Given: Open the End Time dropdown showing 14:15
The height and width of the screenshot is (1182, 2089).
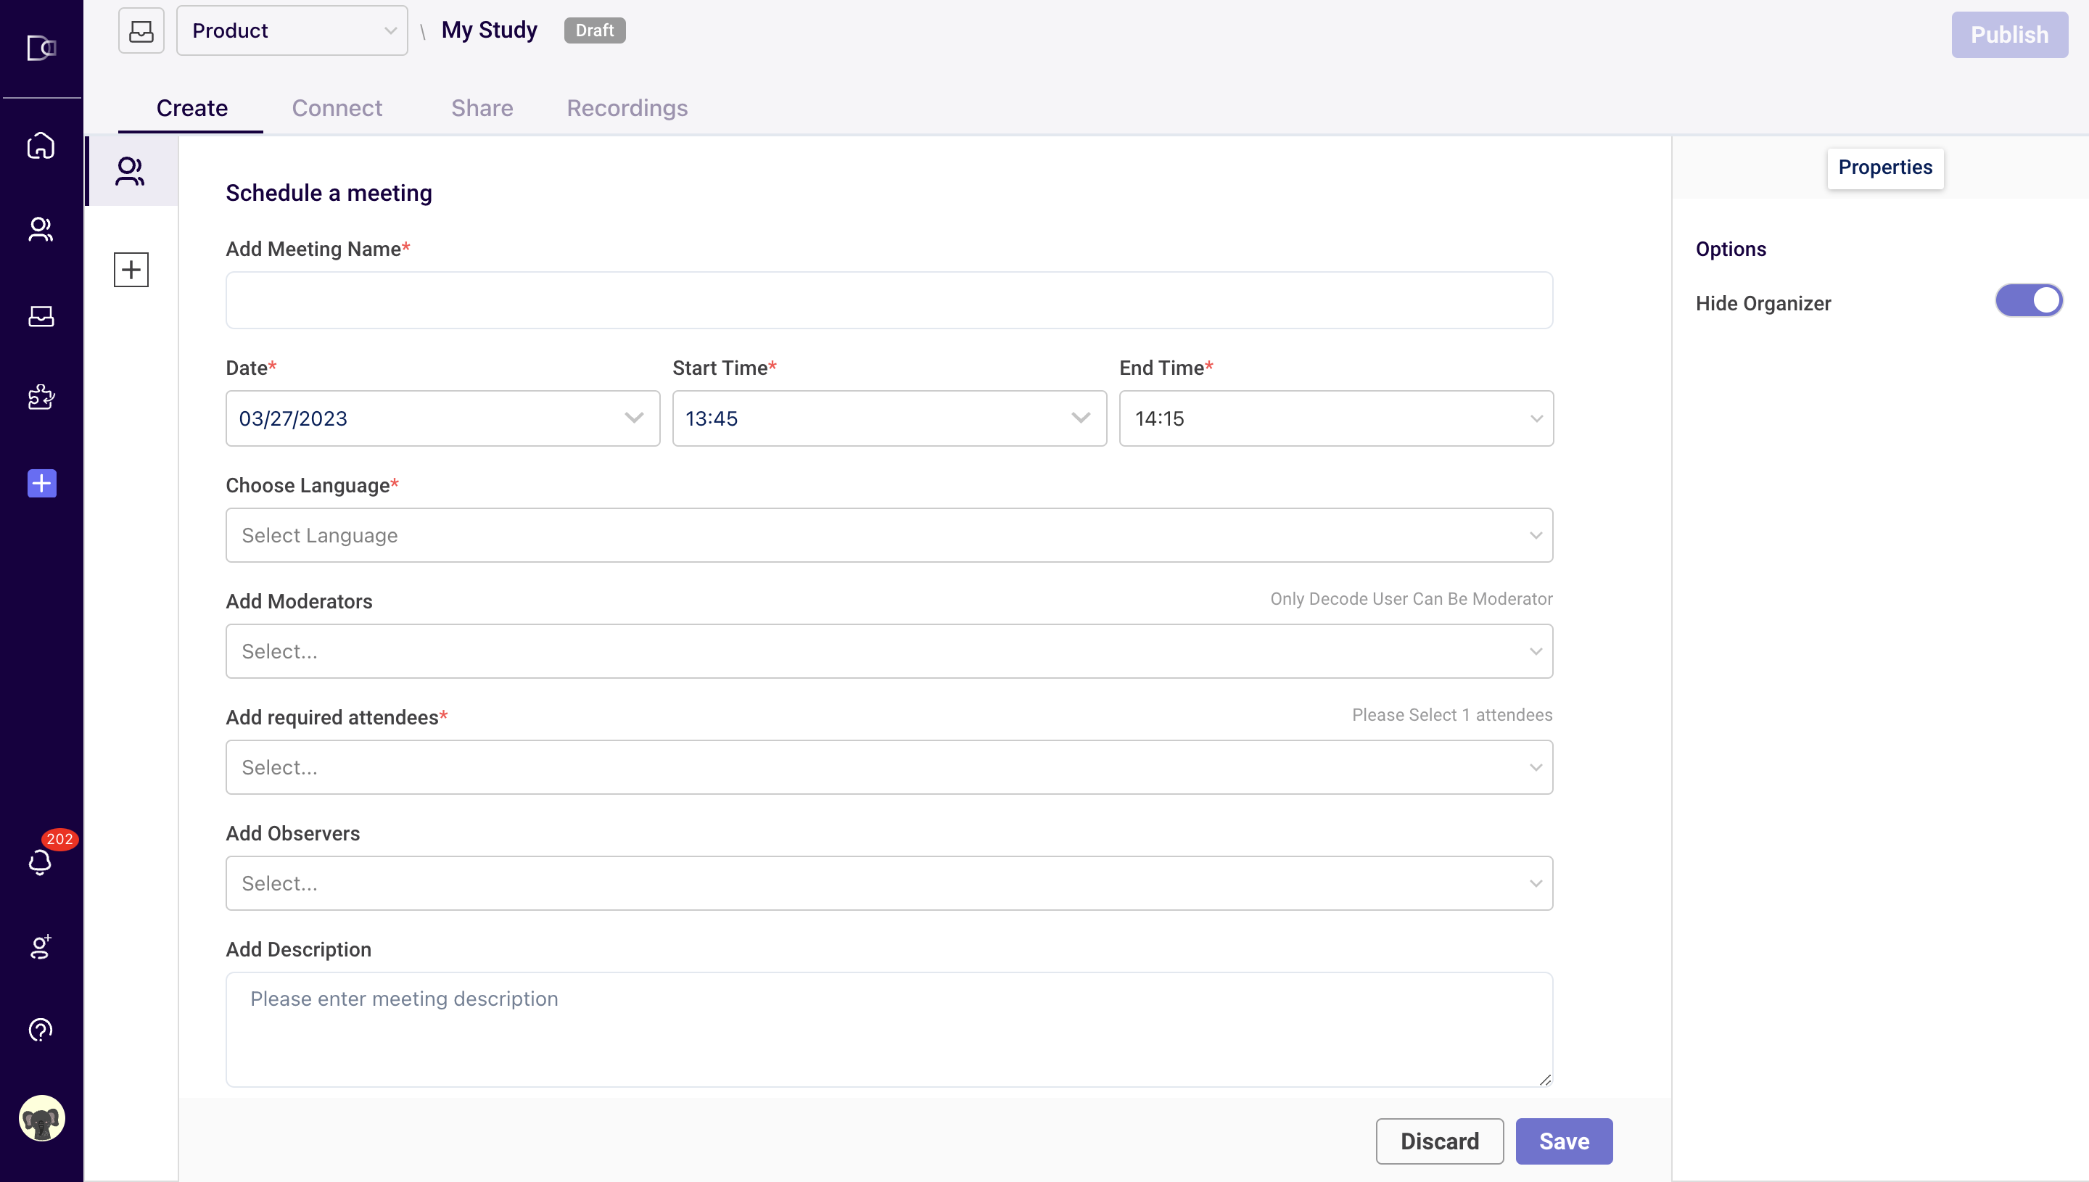Looking at the screenshot, I should coord(1336,418).
